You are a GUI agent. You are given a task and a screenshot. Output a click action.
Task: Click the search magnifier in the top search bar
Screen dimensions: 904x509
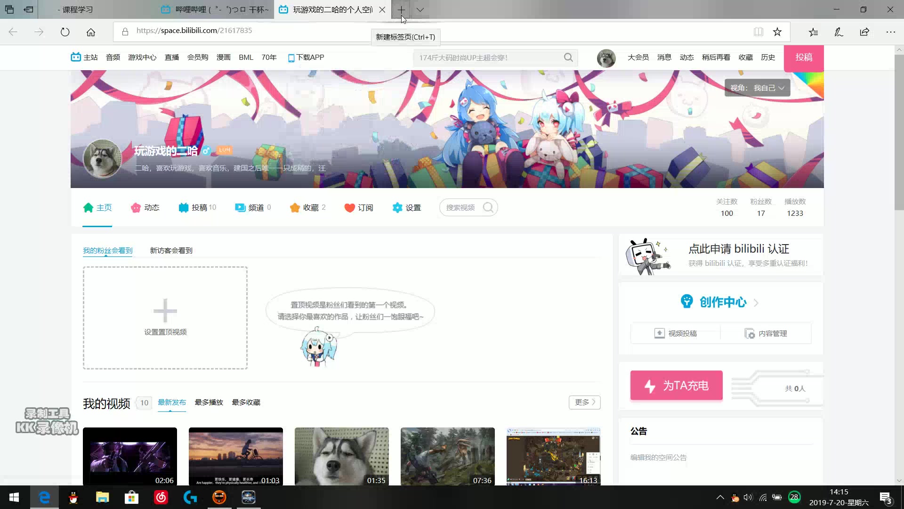(x=568, y=57)
